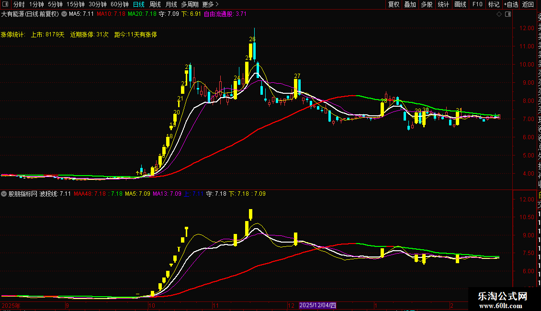This screenshot has height=311, width=541.
Task: Click the 近期涨停: 31次 text
Action: point(90,34)
